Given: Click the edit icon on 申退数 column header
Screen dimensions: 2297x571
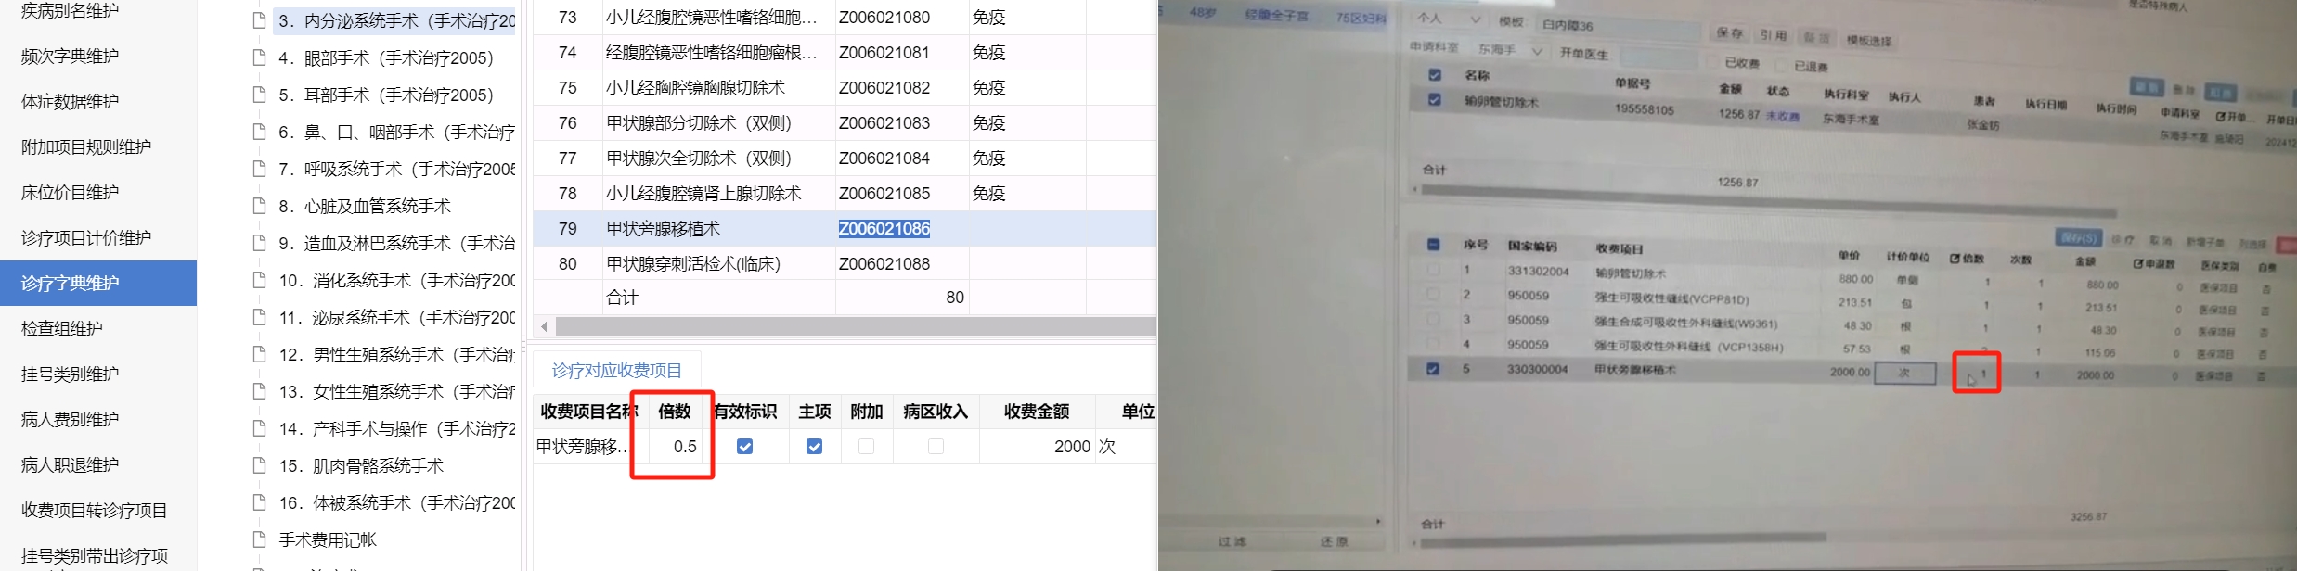Looking at the screenshot, I should click(2137, 264).
